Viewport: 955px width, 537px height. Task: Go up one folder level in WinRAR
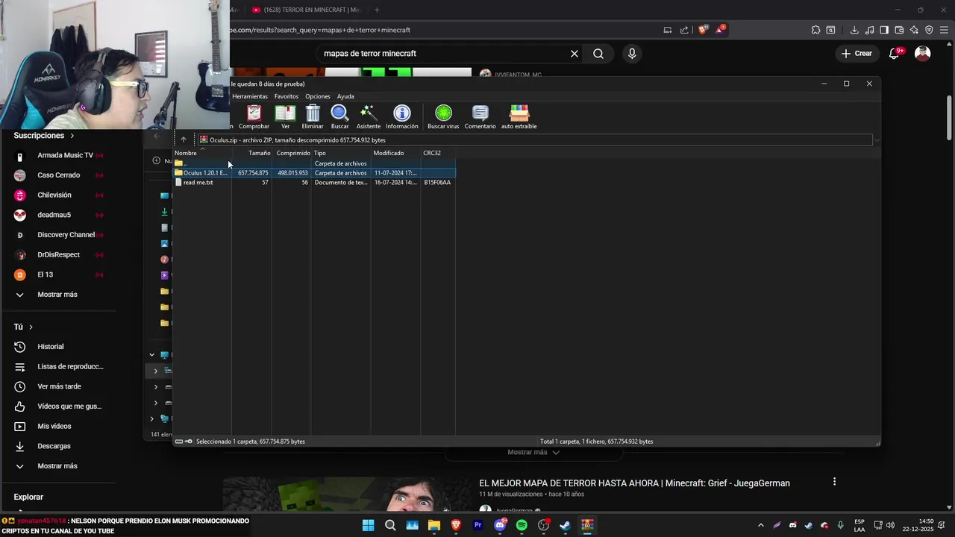click(x=184, y=139)
